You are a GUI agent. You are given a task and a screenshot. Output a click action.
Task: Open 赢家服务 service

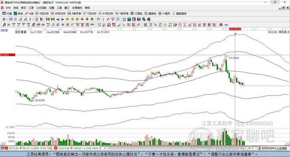tap(179, 14)
